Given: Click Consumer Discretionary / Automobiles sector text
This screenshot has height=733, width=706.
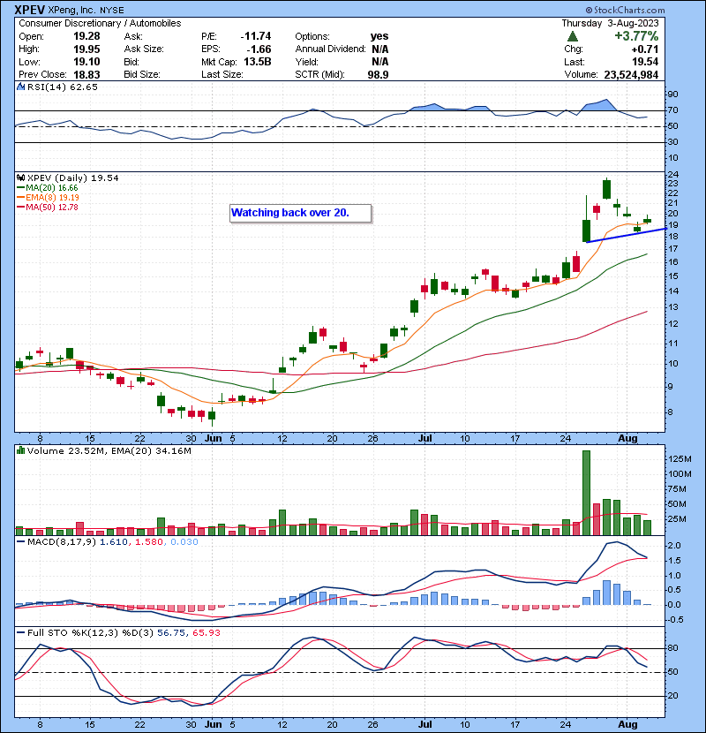Looking at the screenshot, I should click(x=100, y=23).
